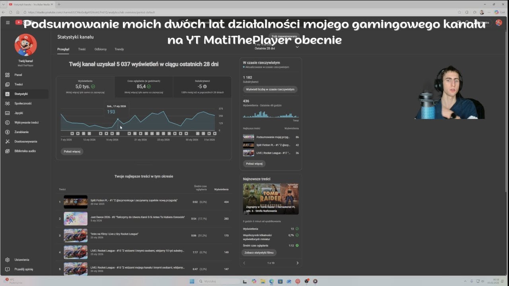Image resolution: width=509 pixels, height=286 pixels.
Task: Open Just Dance 2026 - #3 video row
Action: (144, 218)
